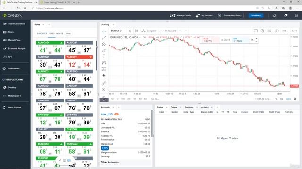Select the crosshair cursor tool in chart

tap(104, 31)
